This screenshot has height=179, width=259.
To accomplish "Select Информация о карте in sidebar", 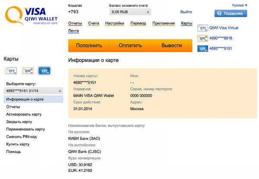I will pos(33,99).
